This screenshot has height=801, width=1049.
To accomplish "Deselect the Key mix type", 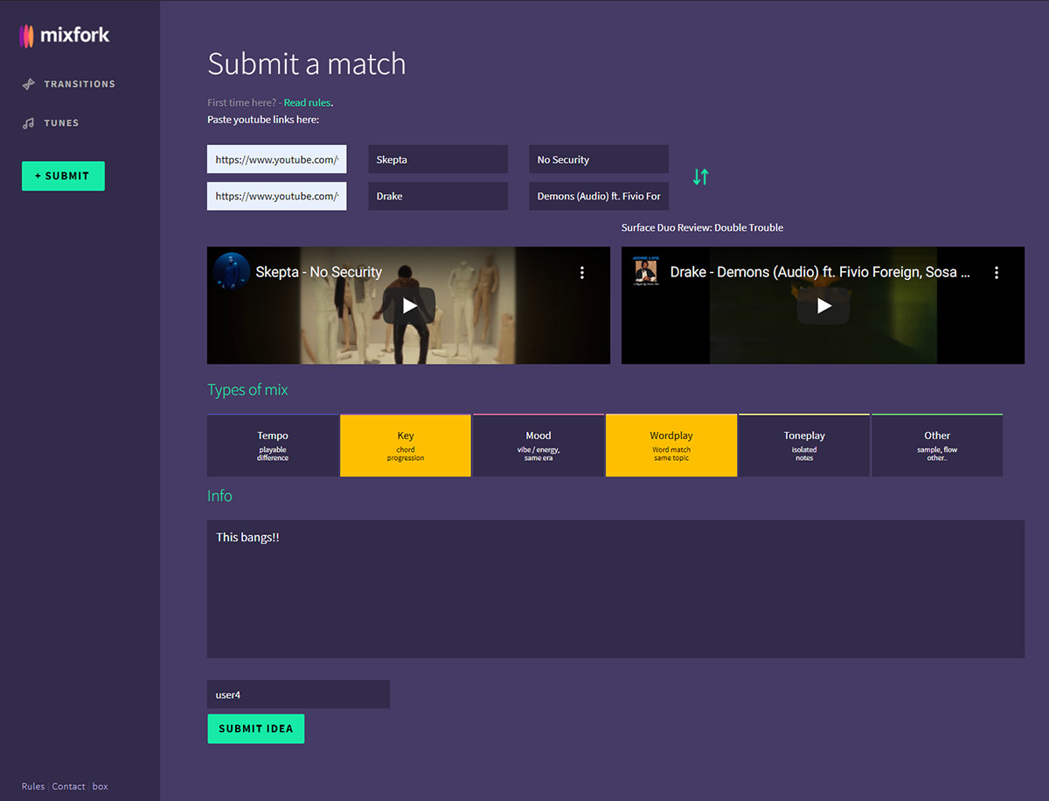I will coord(406,446).
